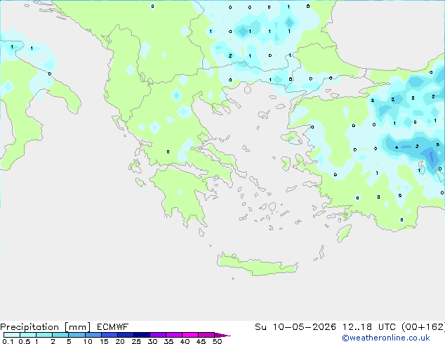Image resolution: width=445 pixels, height=344 pixels.
Task: Click the 30–35 mm purple swatch
Action: point(157,335)
